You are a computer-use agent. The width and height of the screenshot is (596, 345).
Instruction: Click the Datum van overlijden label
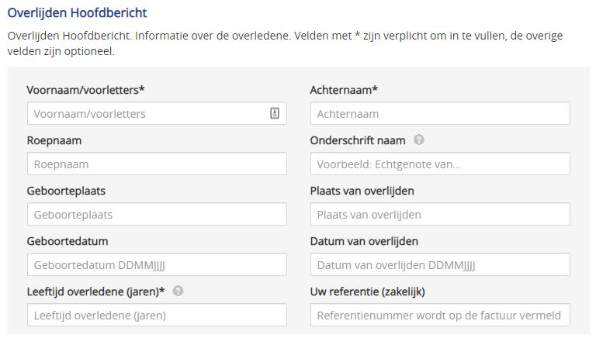tap(364, 241)
